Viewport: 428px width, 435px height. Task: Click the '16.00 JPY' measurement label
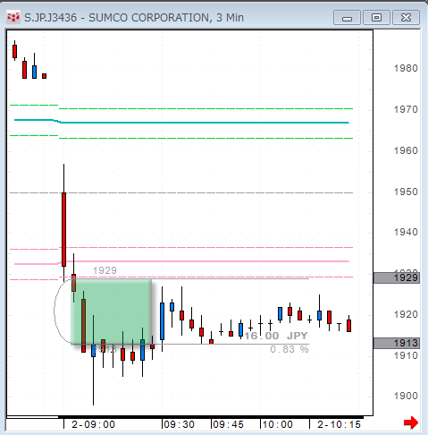coord(276,336)
